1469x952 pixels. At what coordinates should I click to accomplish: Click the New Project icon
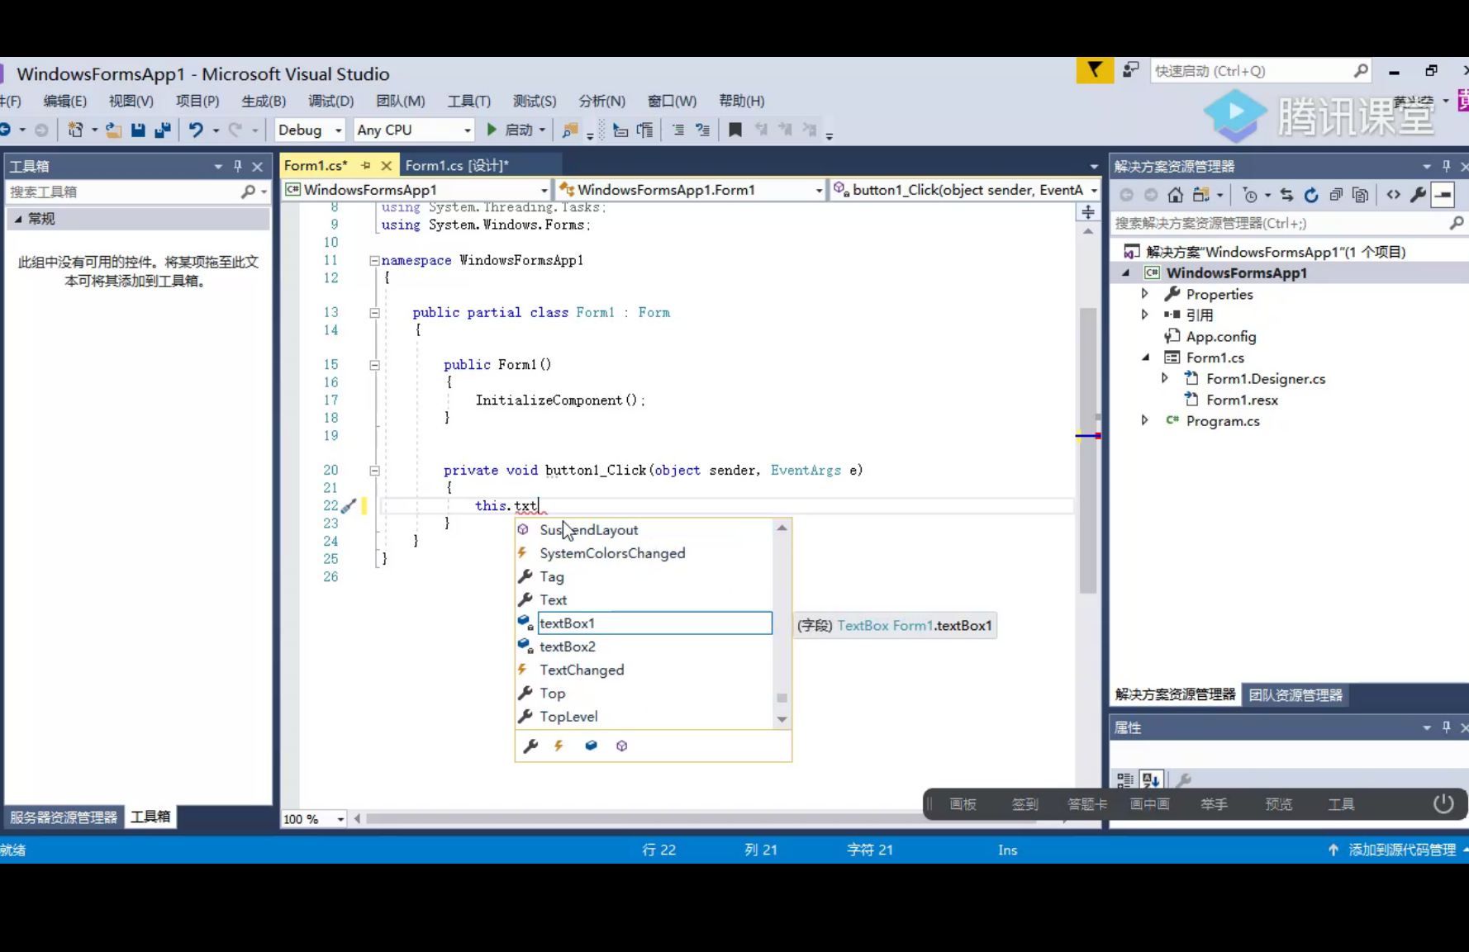tap(75, 130)
